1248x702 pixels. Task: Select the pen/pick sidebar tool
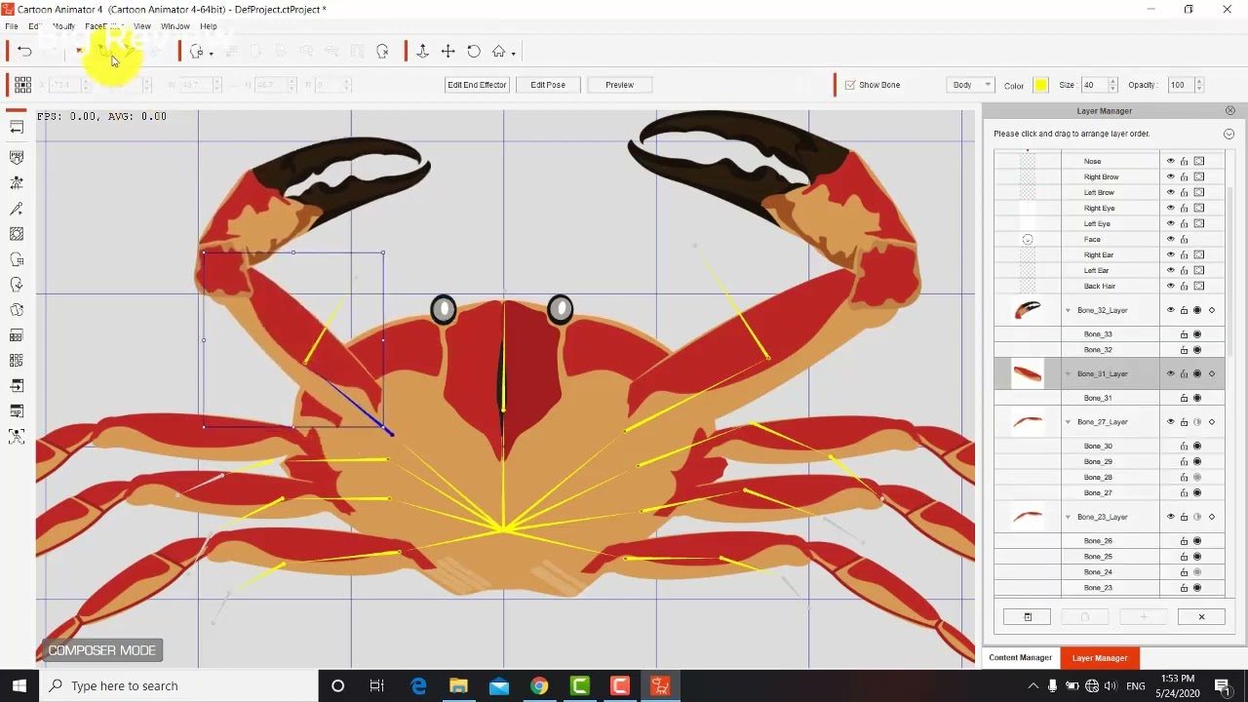pyautogui.click(x=17, y=209)
